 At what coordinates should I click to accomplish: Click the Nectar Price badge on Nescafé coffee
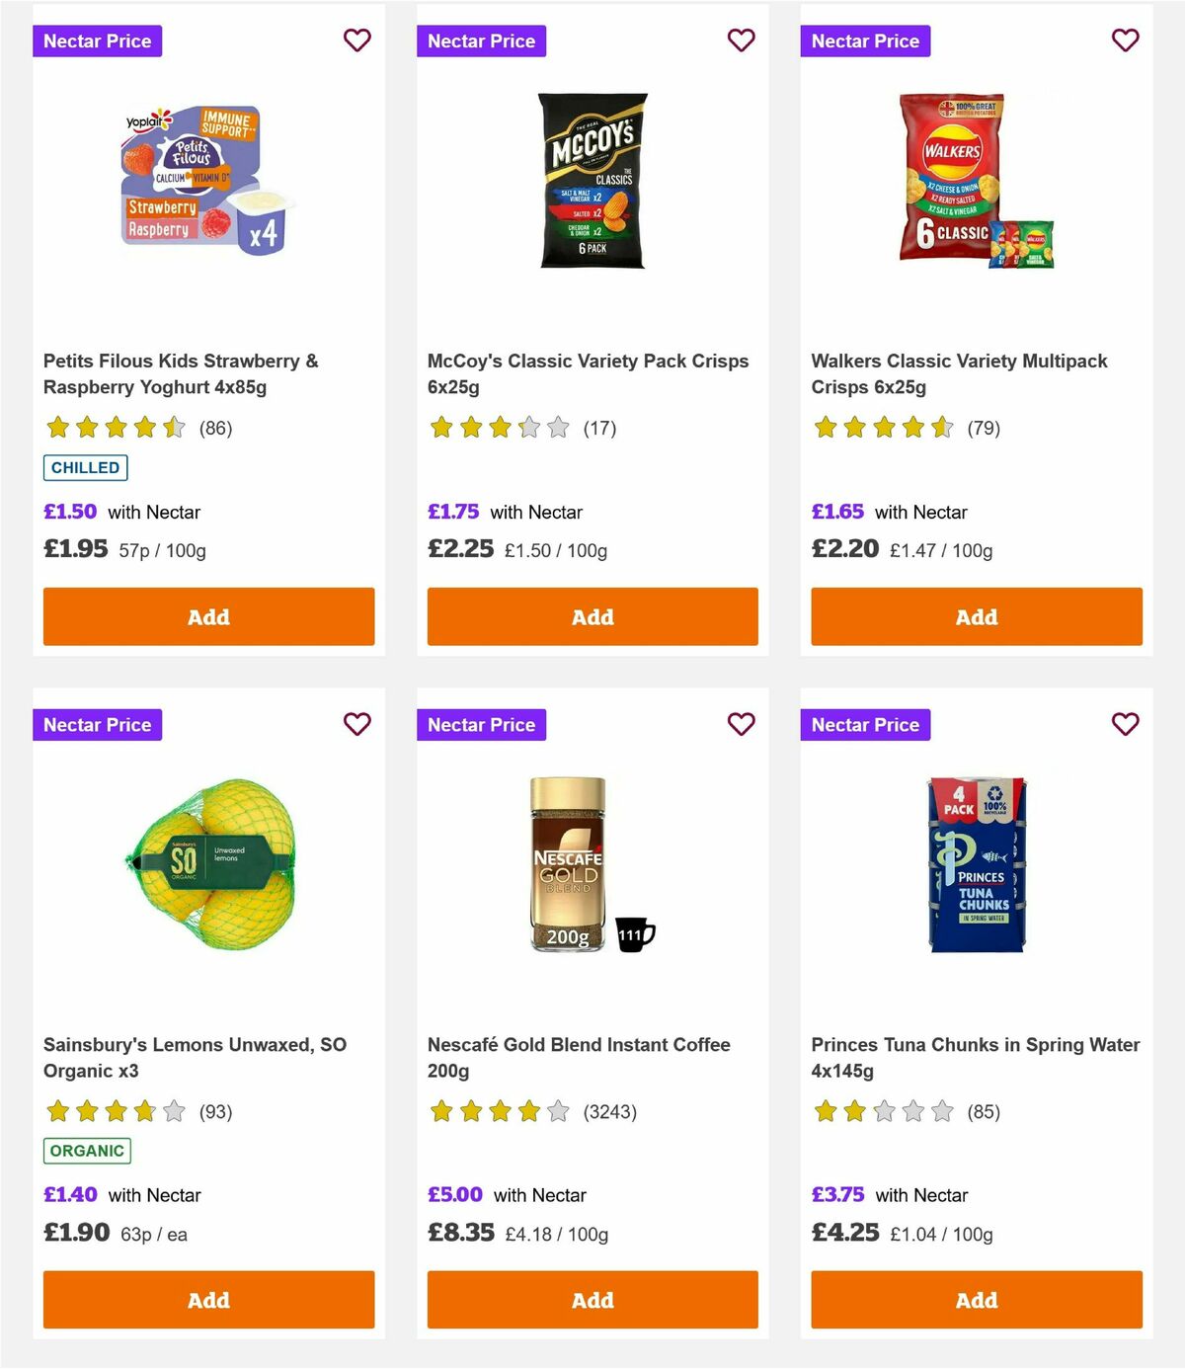tap(482, 724)
